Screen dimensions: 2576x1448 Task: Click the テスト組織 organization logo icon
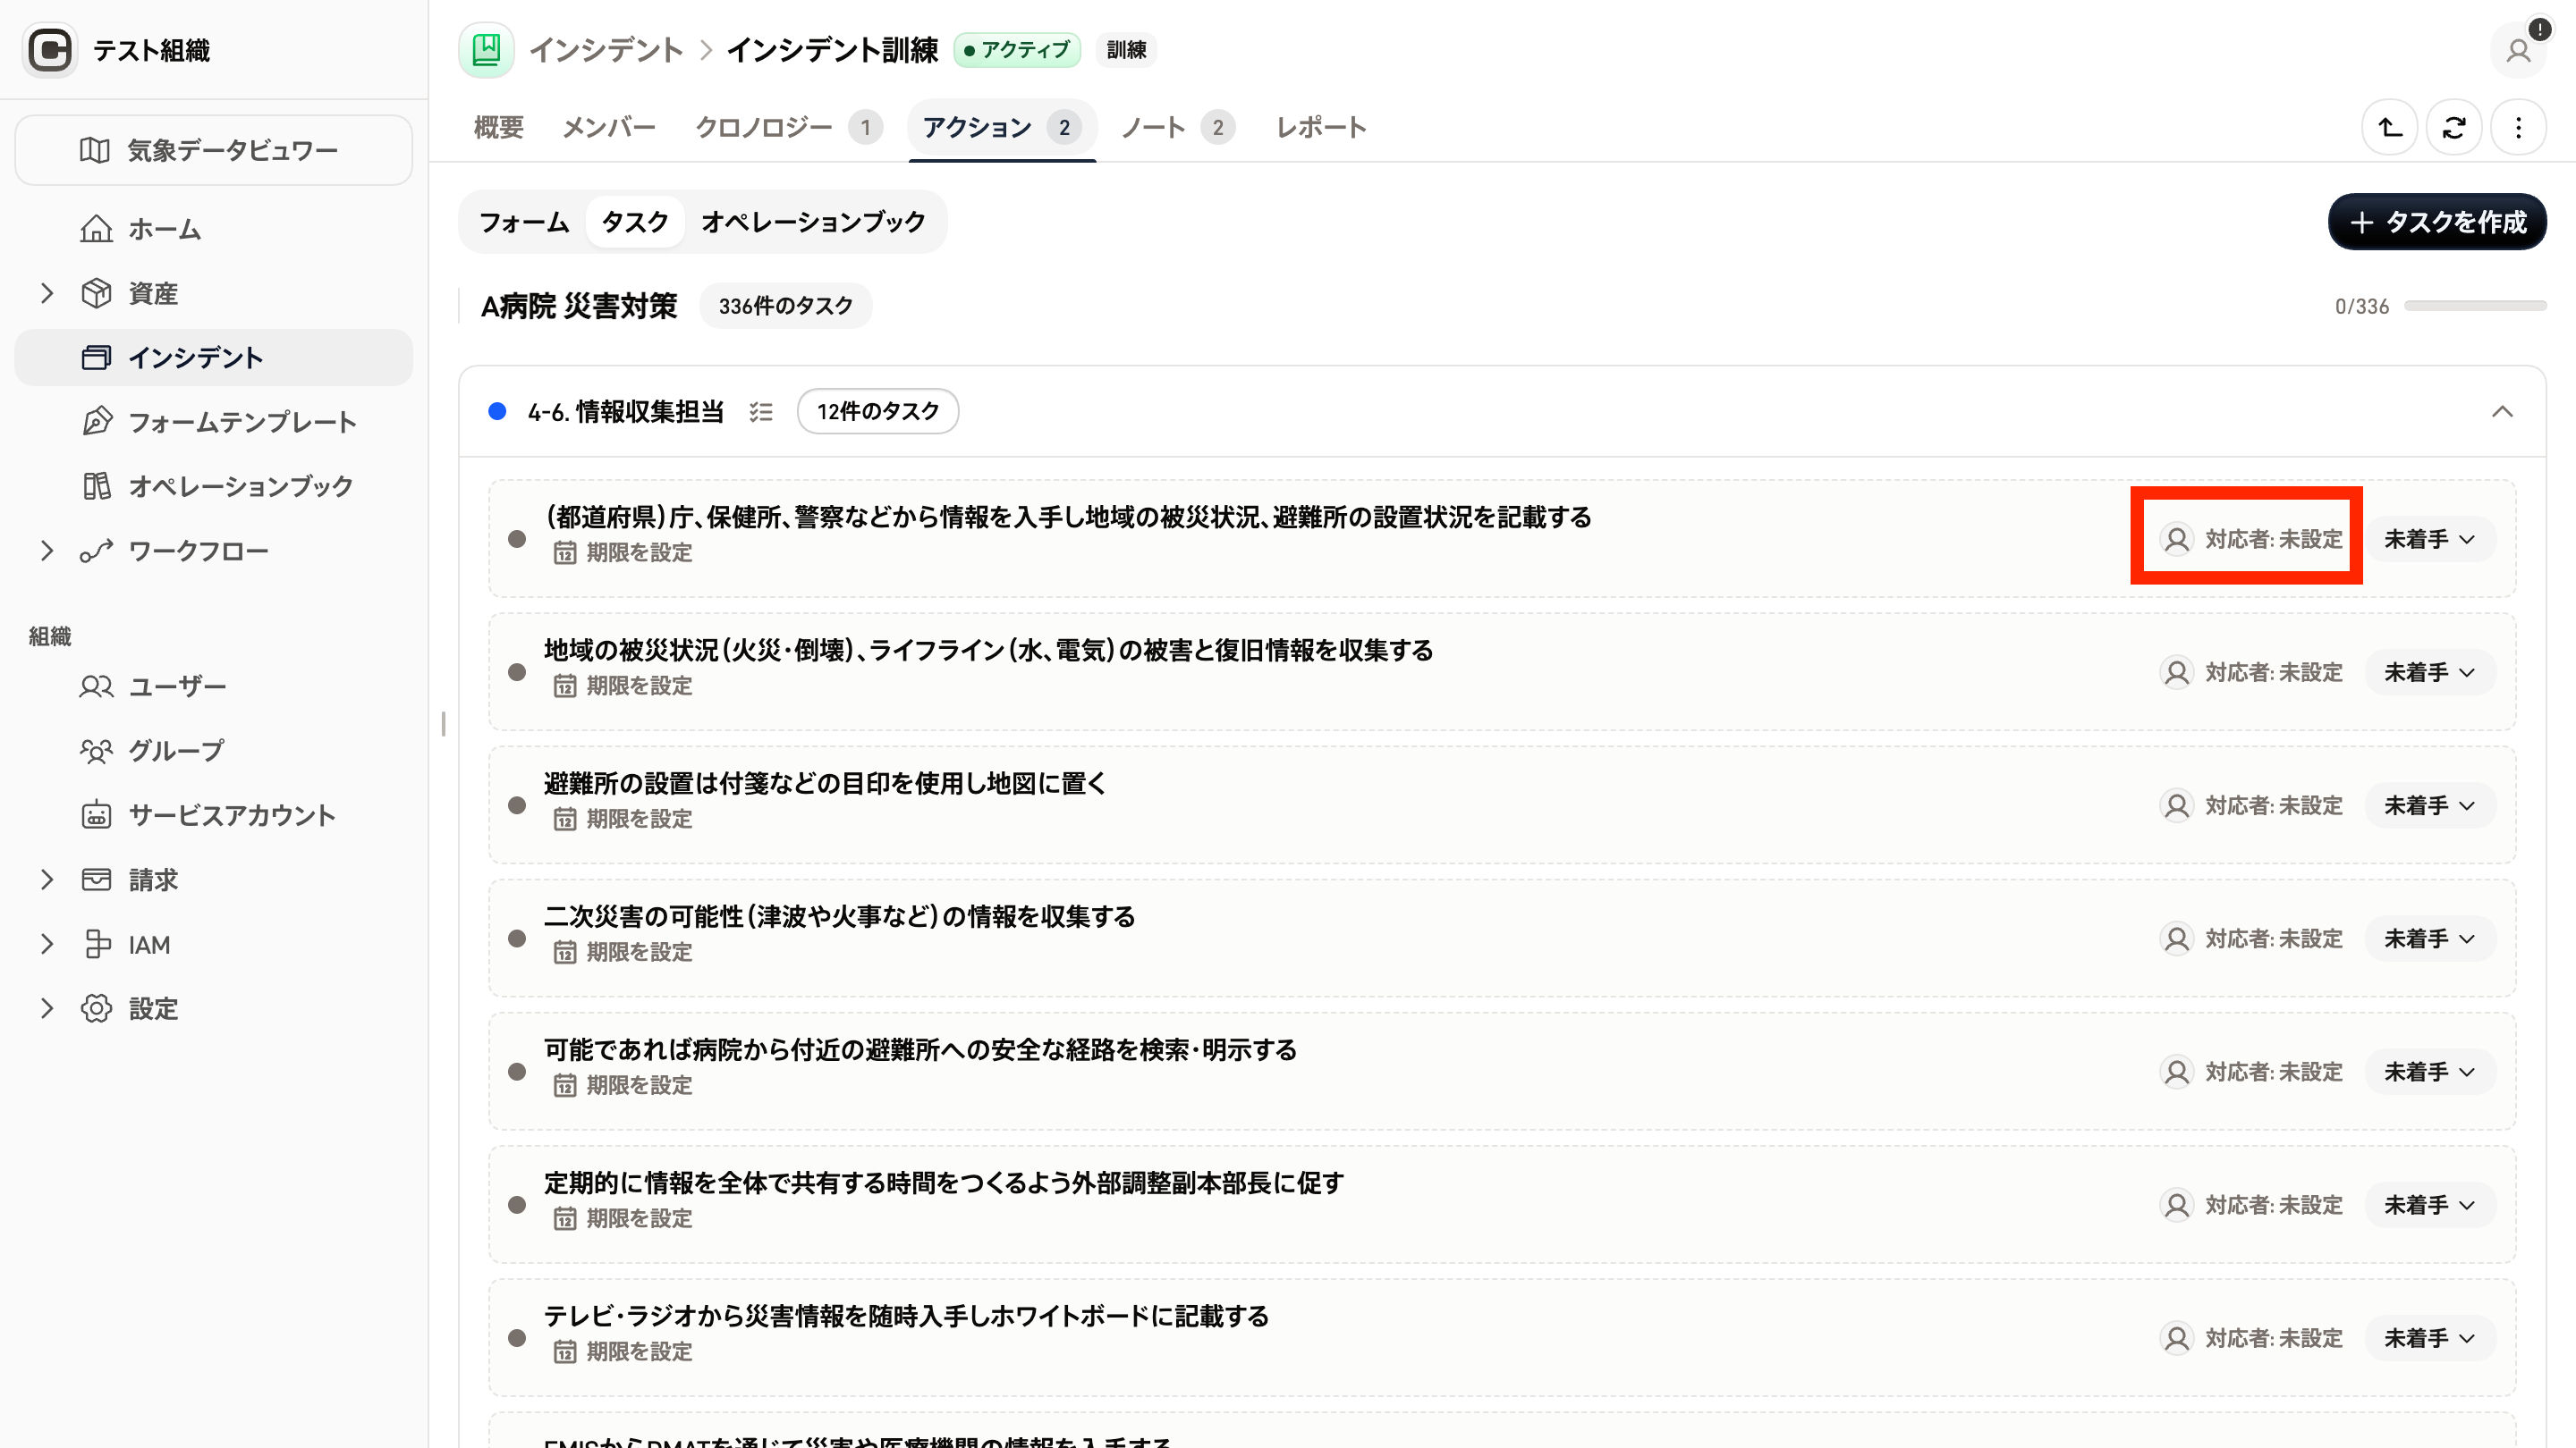[50, 50]
